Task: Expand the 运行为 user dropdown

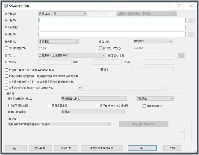Action: [x=72, y=55]
